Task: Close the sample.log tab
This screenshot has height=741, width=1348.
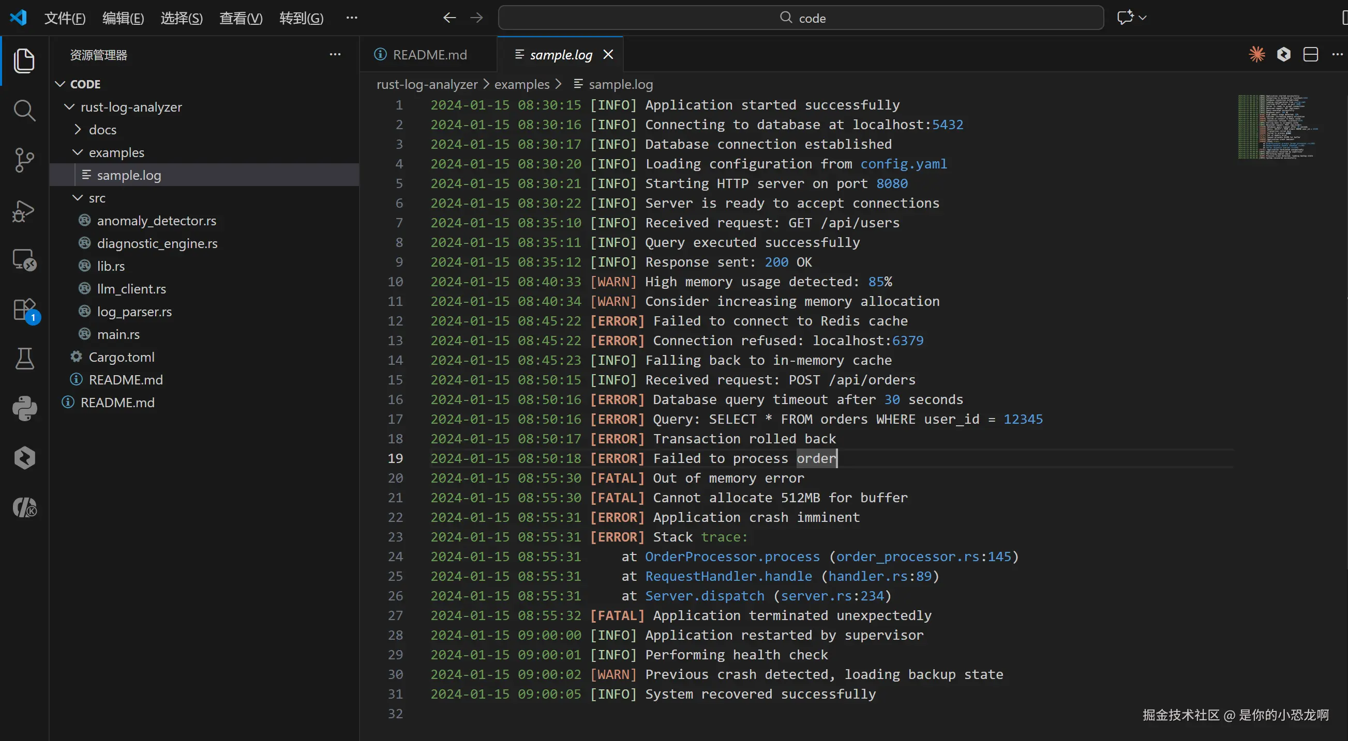Action: 608,54
